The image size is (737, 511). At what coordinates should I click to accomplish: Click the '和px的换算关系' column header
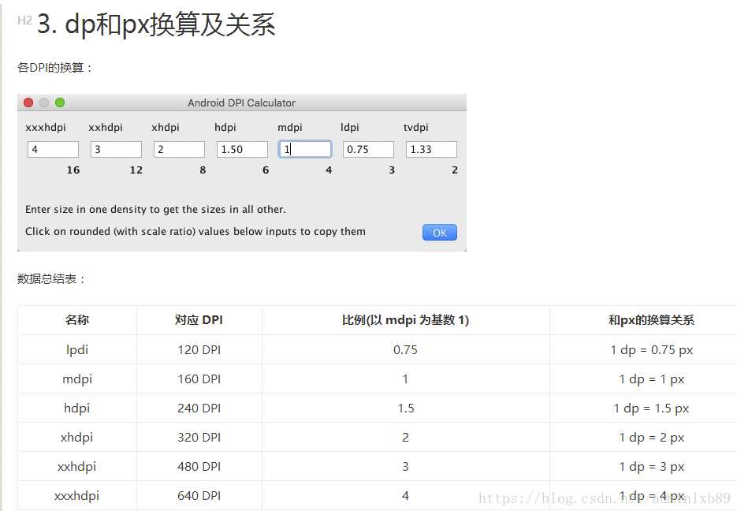coord(651,320)
